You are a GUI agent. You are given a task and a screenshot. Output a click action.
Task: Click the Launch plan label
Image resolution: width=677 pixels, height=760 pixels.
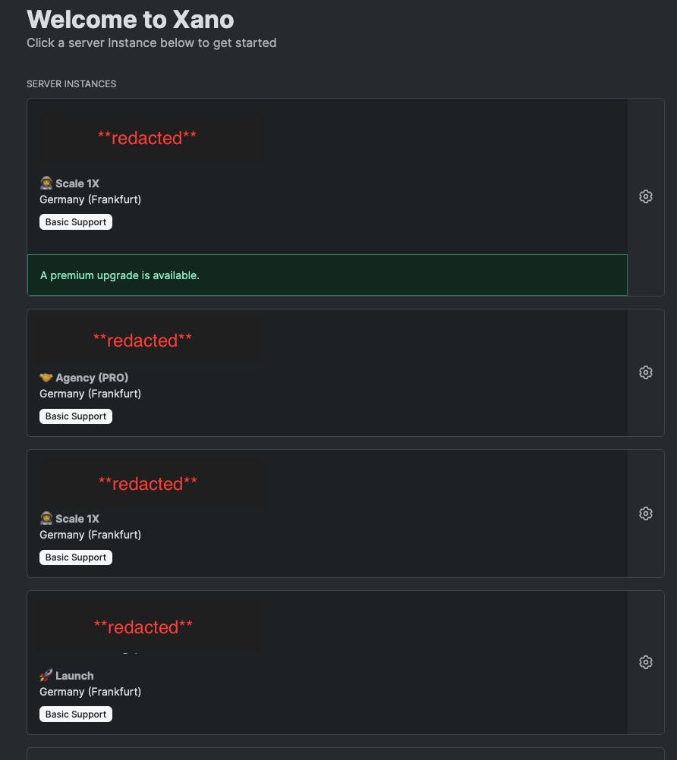(74, 676)
